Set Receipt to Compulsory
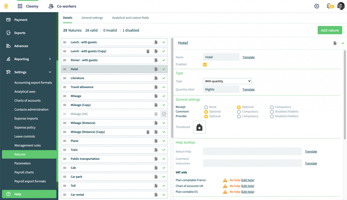The image size is (347, 200). tap(272, 107)
